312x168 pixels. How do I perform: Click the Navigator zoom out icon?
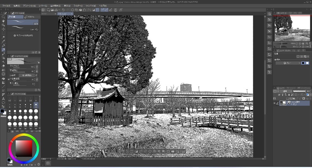[297, 43]
